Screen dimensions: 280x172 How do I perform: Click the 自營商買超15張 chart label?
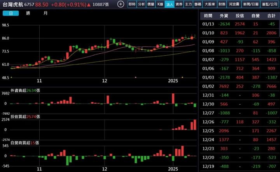[x=24, y=143]
